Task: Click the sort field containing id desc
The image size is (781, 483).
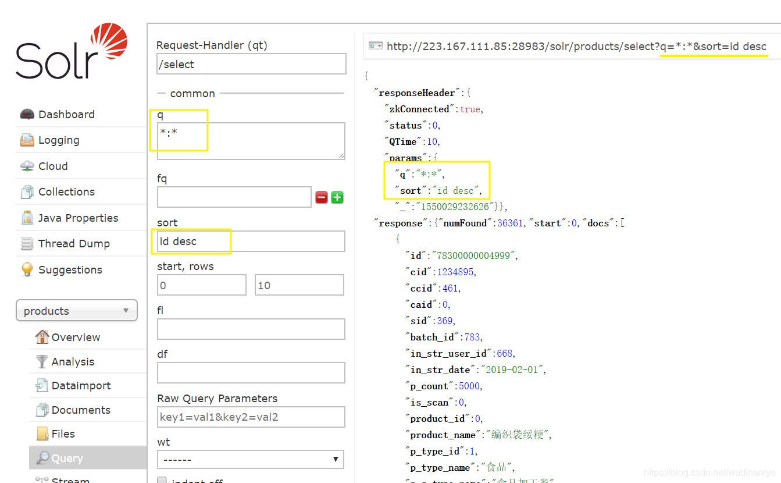Action: (x=251, y=241)
